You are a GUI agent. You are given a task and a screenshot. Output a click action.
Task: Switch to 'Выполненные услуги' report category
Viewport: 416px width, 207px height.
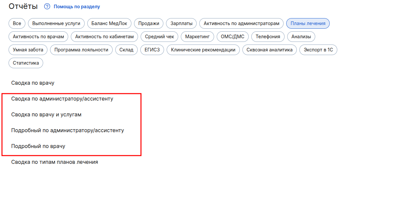point(56,23)
